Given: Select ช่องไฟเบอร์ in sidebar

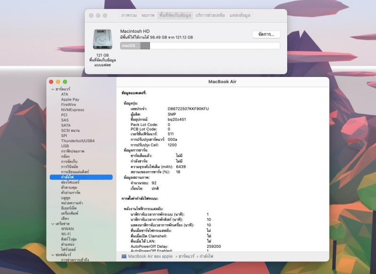Looking at the screenshot, I should pos(70,183).
